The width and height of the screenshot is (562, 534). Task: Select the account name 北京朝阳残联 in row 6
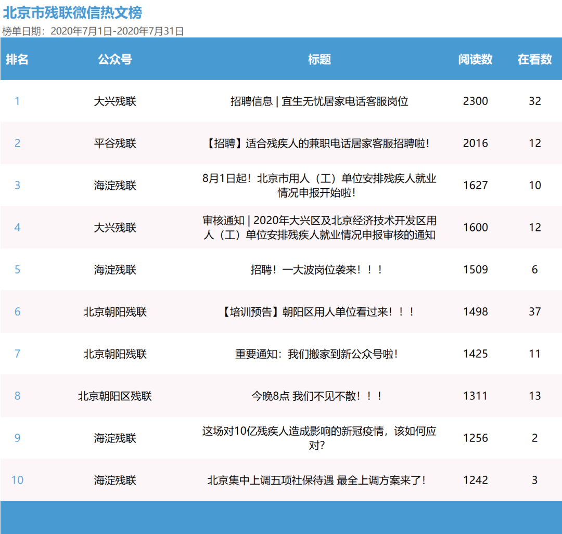(115, 311)
